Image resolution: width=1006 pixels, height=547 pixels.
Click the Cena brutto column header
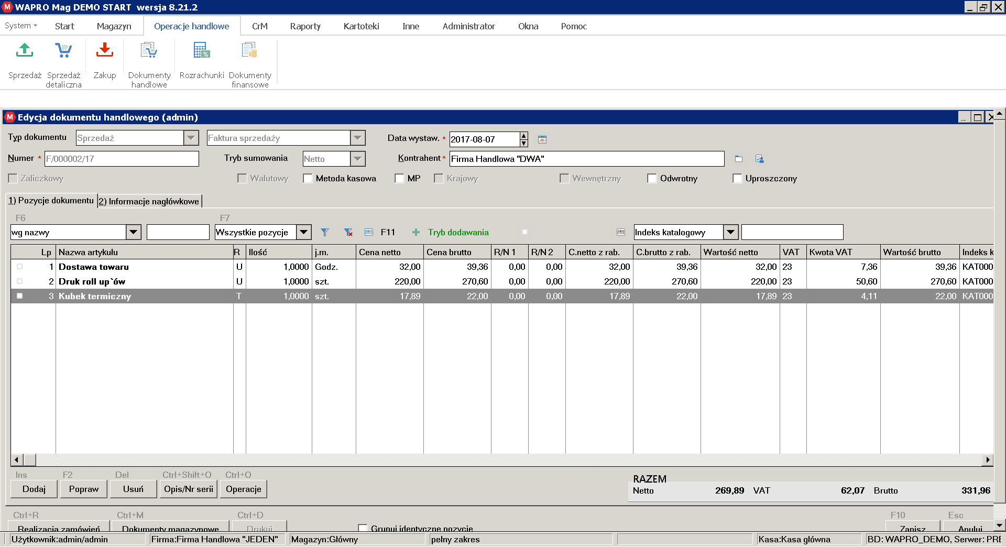tap(457, 252)
